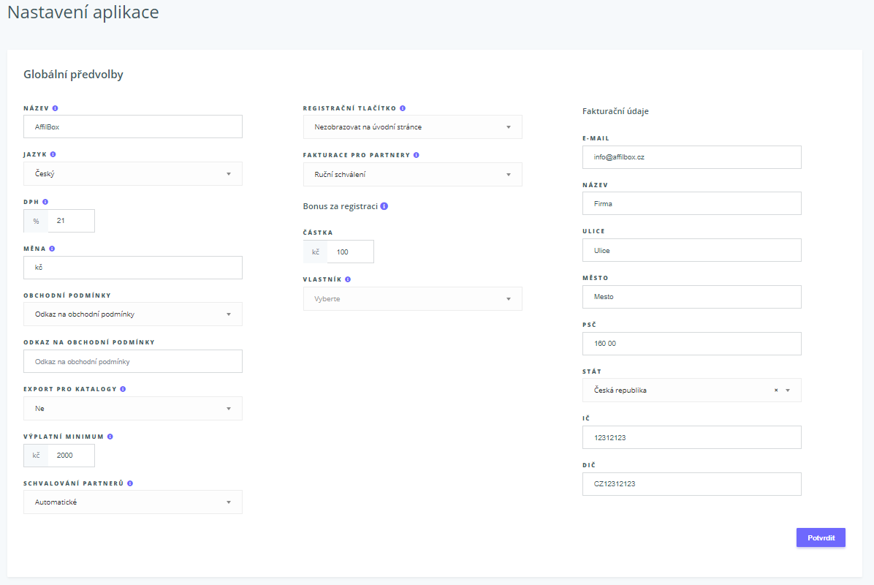Click info icon next to Schvalování partnerů
The height and width of the screenshot is (585, 874).
[130, 483]
